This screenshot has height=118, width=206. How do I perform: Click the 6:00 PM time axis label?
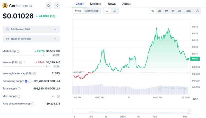click(100, 97)
